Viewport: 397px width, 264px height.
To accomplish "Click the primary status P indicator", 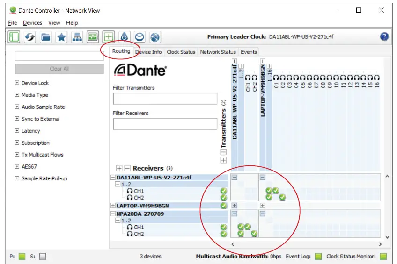I will click(x=22, y=257).
